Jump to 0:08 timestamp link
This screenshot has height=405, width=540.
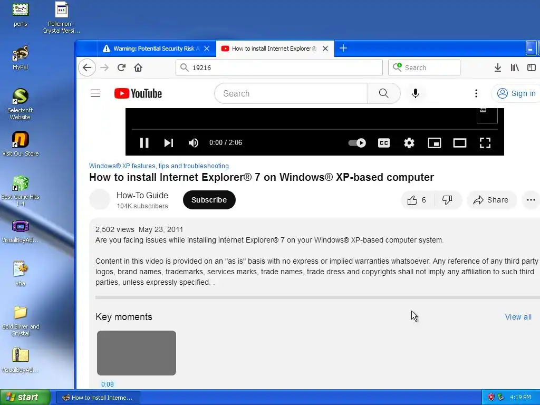pos(108,384)
